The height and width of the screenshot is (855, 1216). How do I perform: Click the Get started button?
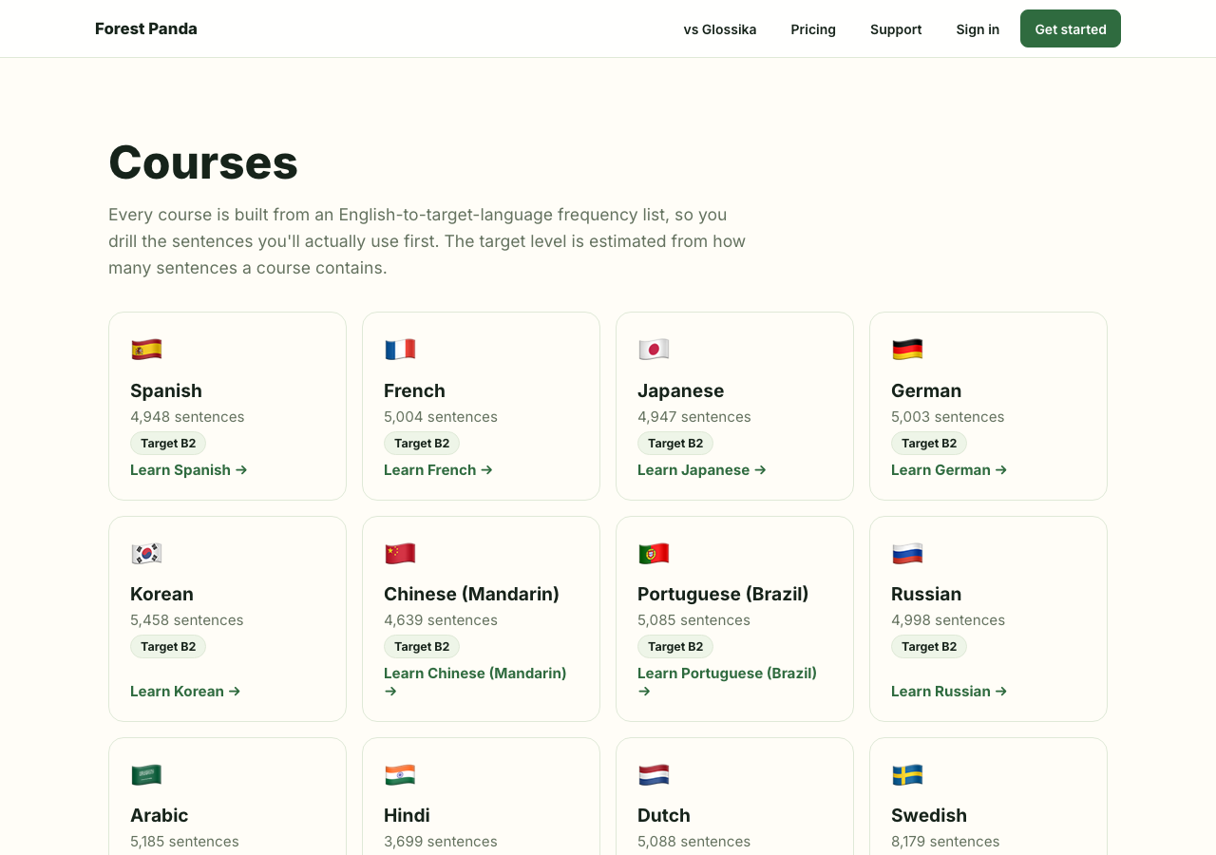point(1071,28)
